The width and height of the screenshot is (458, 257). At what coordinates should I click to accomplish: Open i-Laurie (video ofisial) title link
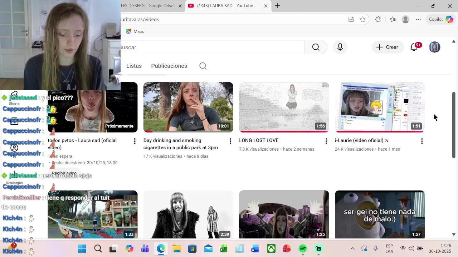pos(361,140)
